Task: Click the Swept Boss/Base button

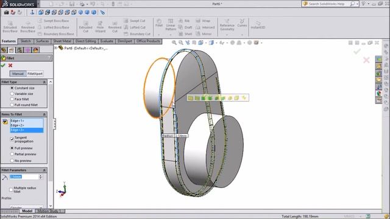Action: coord(54,21)
